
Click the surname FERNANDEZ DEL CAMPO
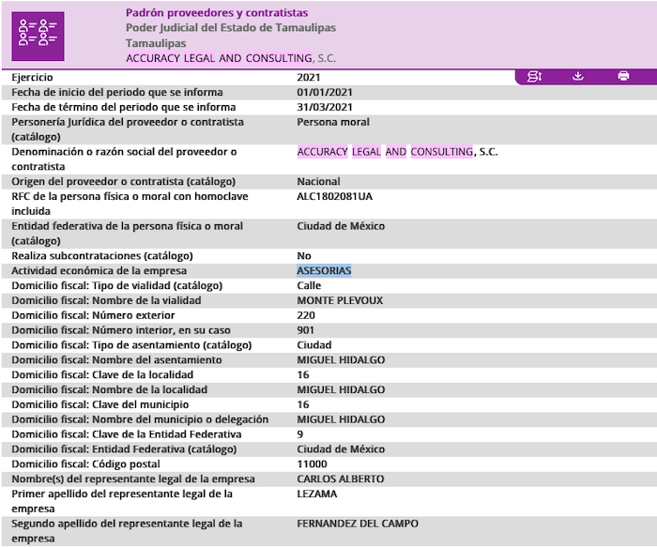[x=357, y=524]
